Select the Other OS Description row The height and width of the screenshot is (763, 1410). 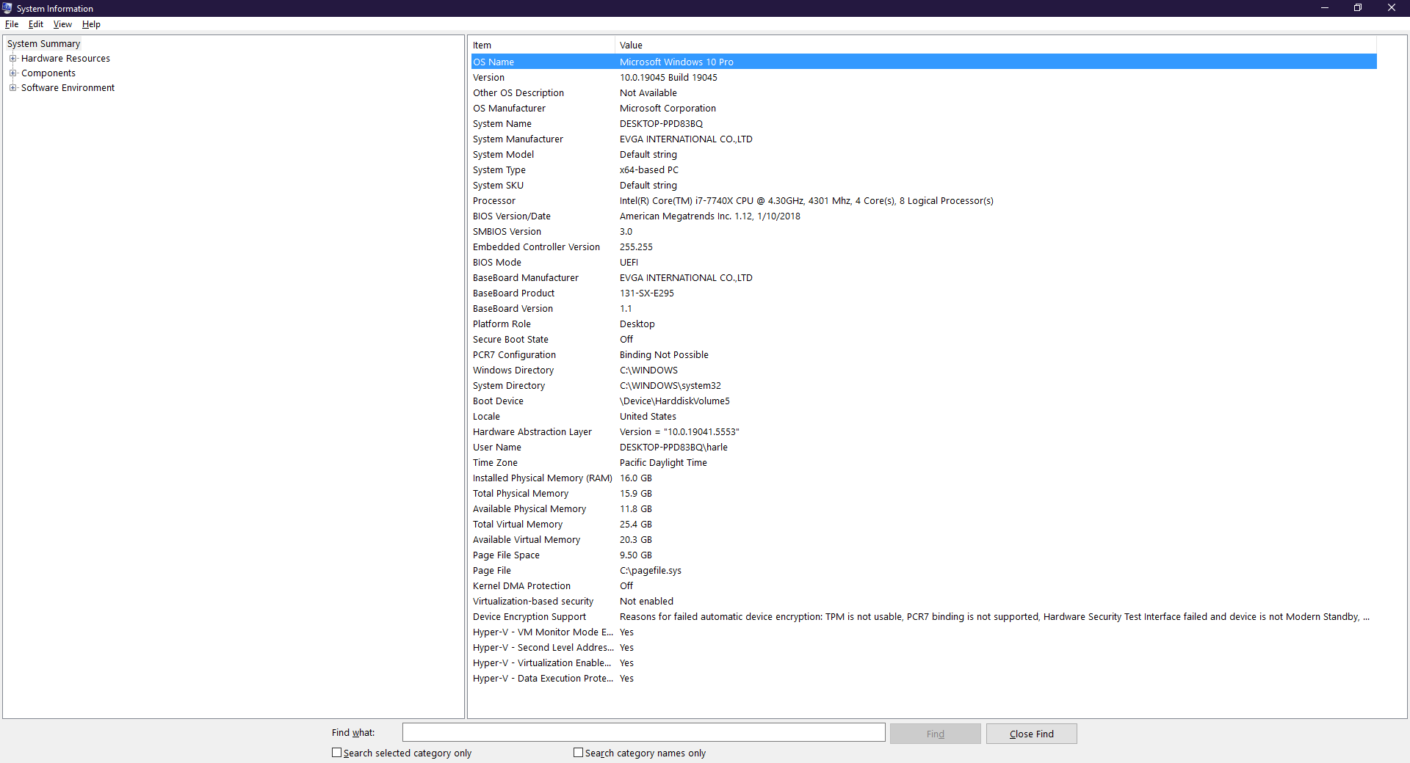924,93
